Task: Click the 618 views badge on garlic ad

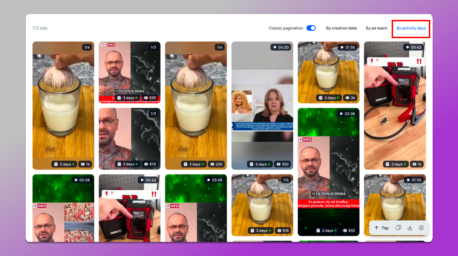Action: click(x=283, y=231)
